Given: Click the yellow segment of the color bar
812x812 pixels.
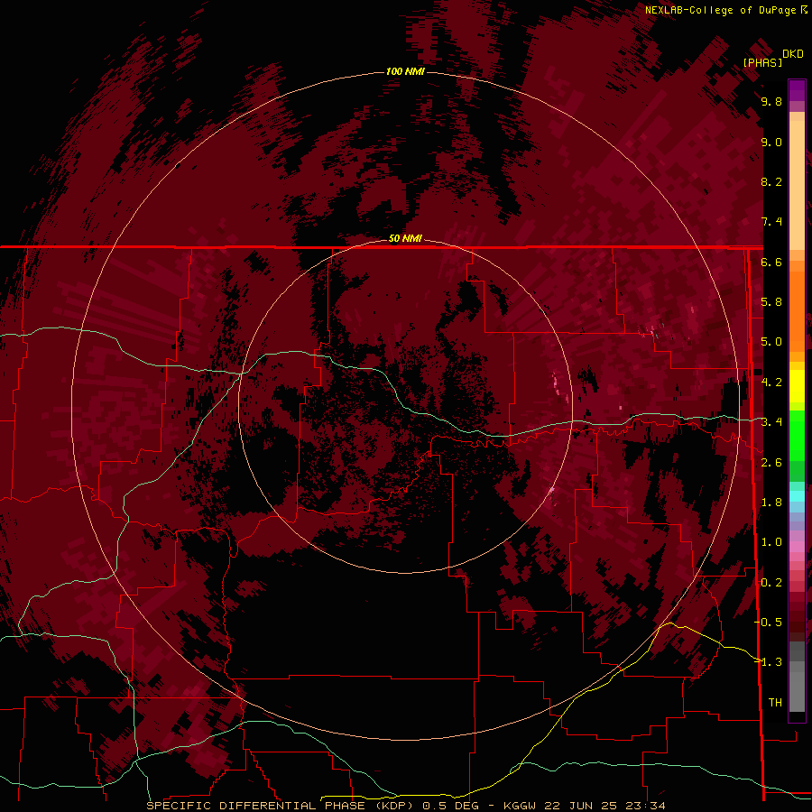Looking at the screenshot, I should tap(797, 386).
